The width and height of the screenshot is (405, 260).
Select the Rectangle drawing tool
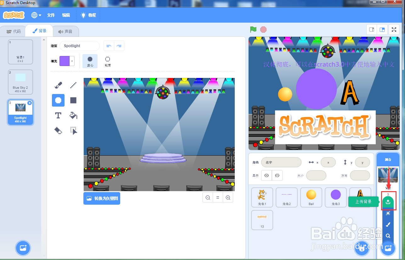[x=73, y=100]
